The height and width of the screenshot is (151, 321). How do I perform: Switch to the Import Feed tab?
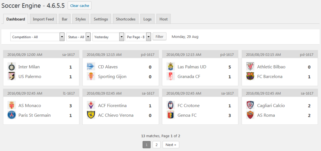pyautogui.click(x=43, y=19)
